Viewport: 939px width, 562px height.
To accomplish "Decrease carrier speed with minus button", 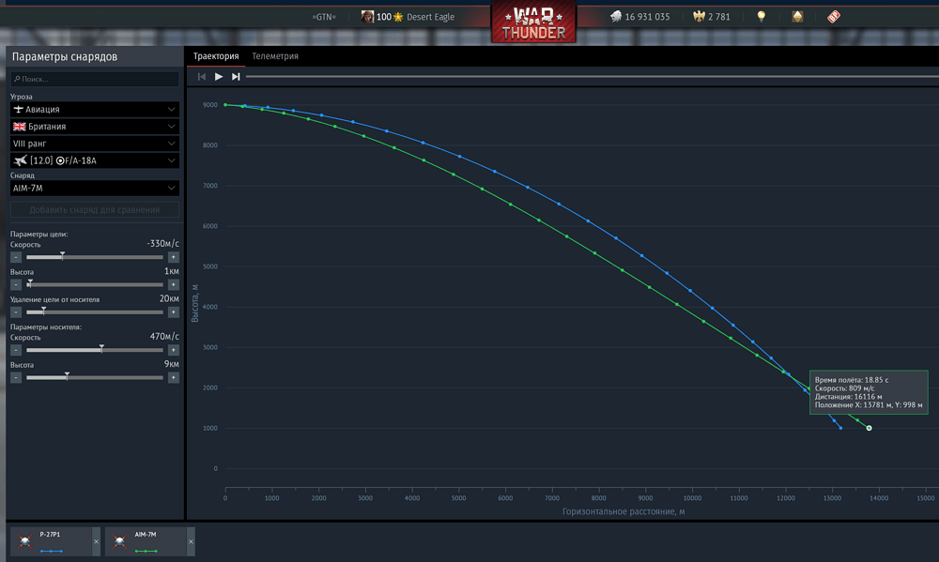I will point(16,350).
